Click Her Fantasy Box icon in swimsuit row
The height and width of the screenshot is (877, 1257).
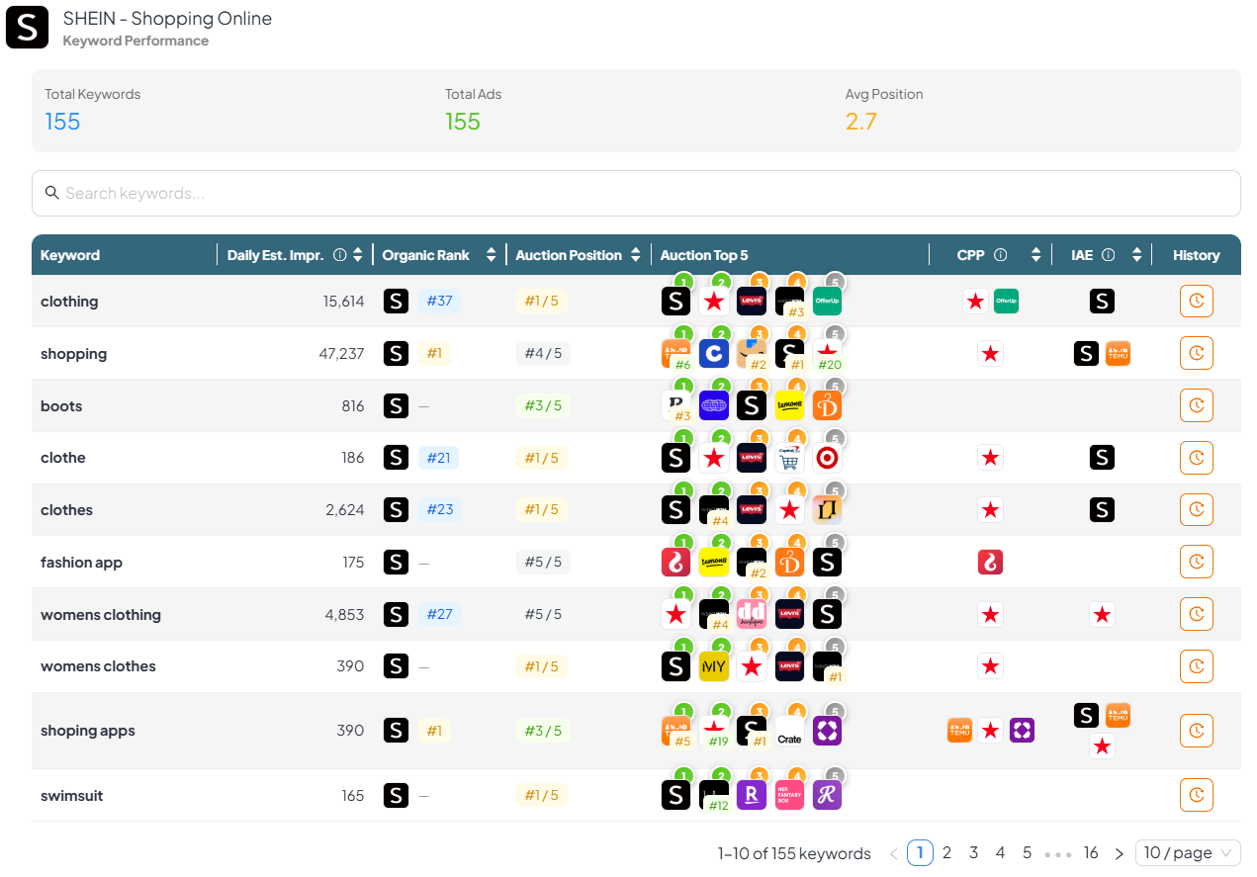pyautogui.click(x=789, y=795)
